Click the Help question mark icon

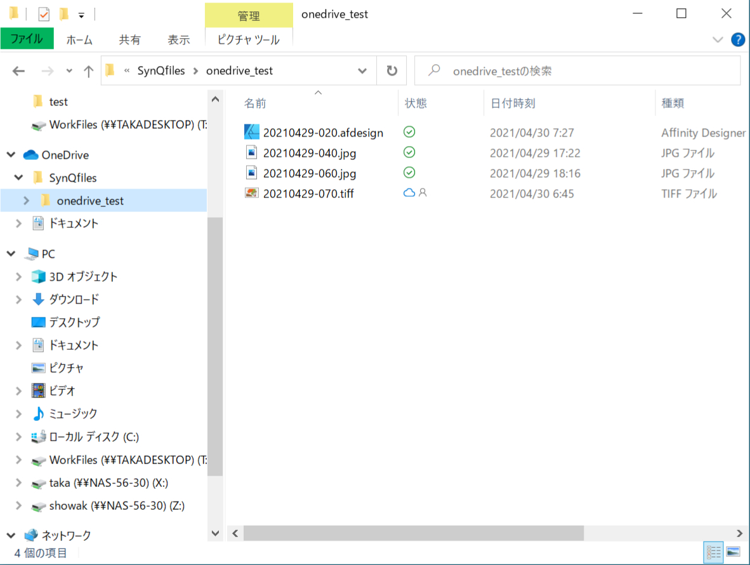click(738, 40)
